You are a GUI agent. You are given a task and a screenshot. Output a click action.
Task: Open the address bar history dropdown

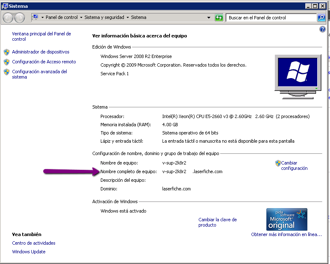tap(209, 17)
